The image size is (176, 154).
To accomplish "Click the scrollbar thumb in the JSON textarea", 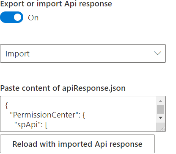I will 160,109.
